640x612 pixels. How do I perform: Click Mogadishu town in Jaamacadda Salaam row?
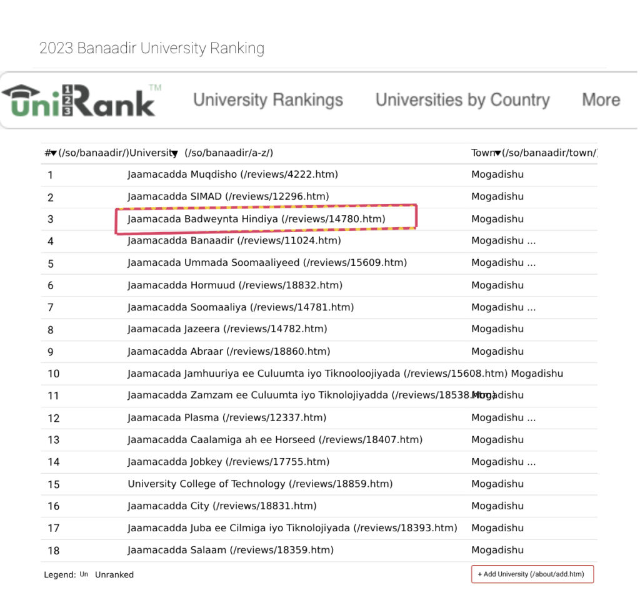coord(497,550)
